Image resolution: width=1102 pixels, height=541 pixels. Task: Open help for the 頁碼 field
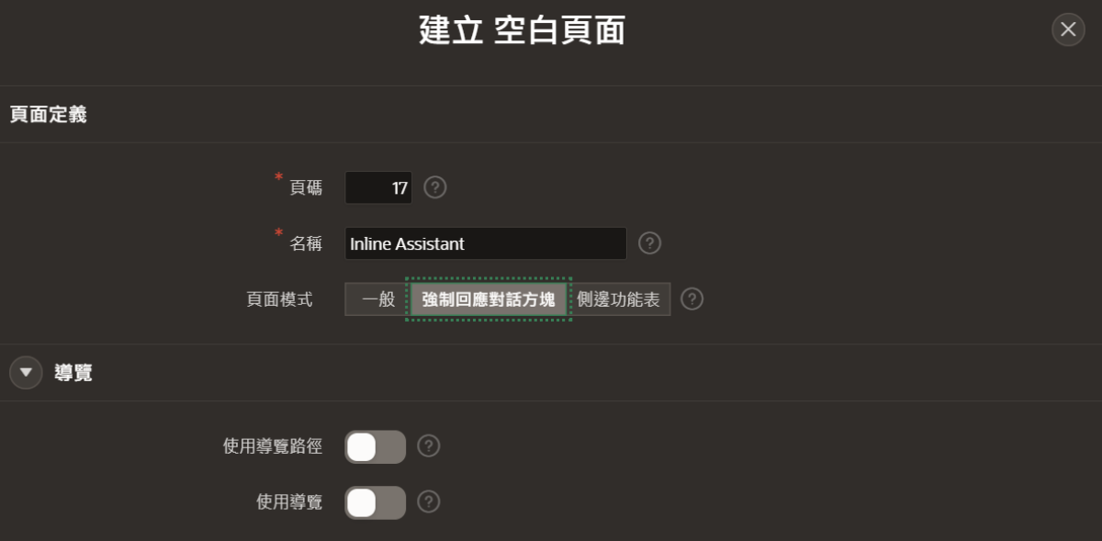(435, 187)
